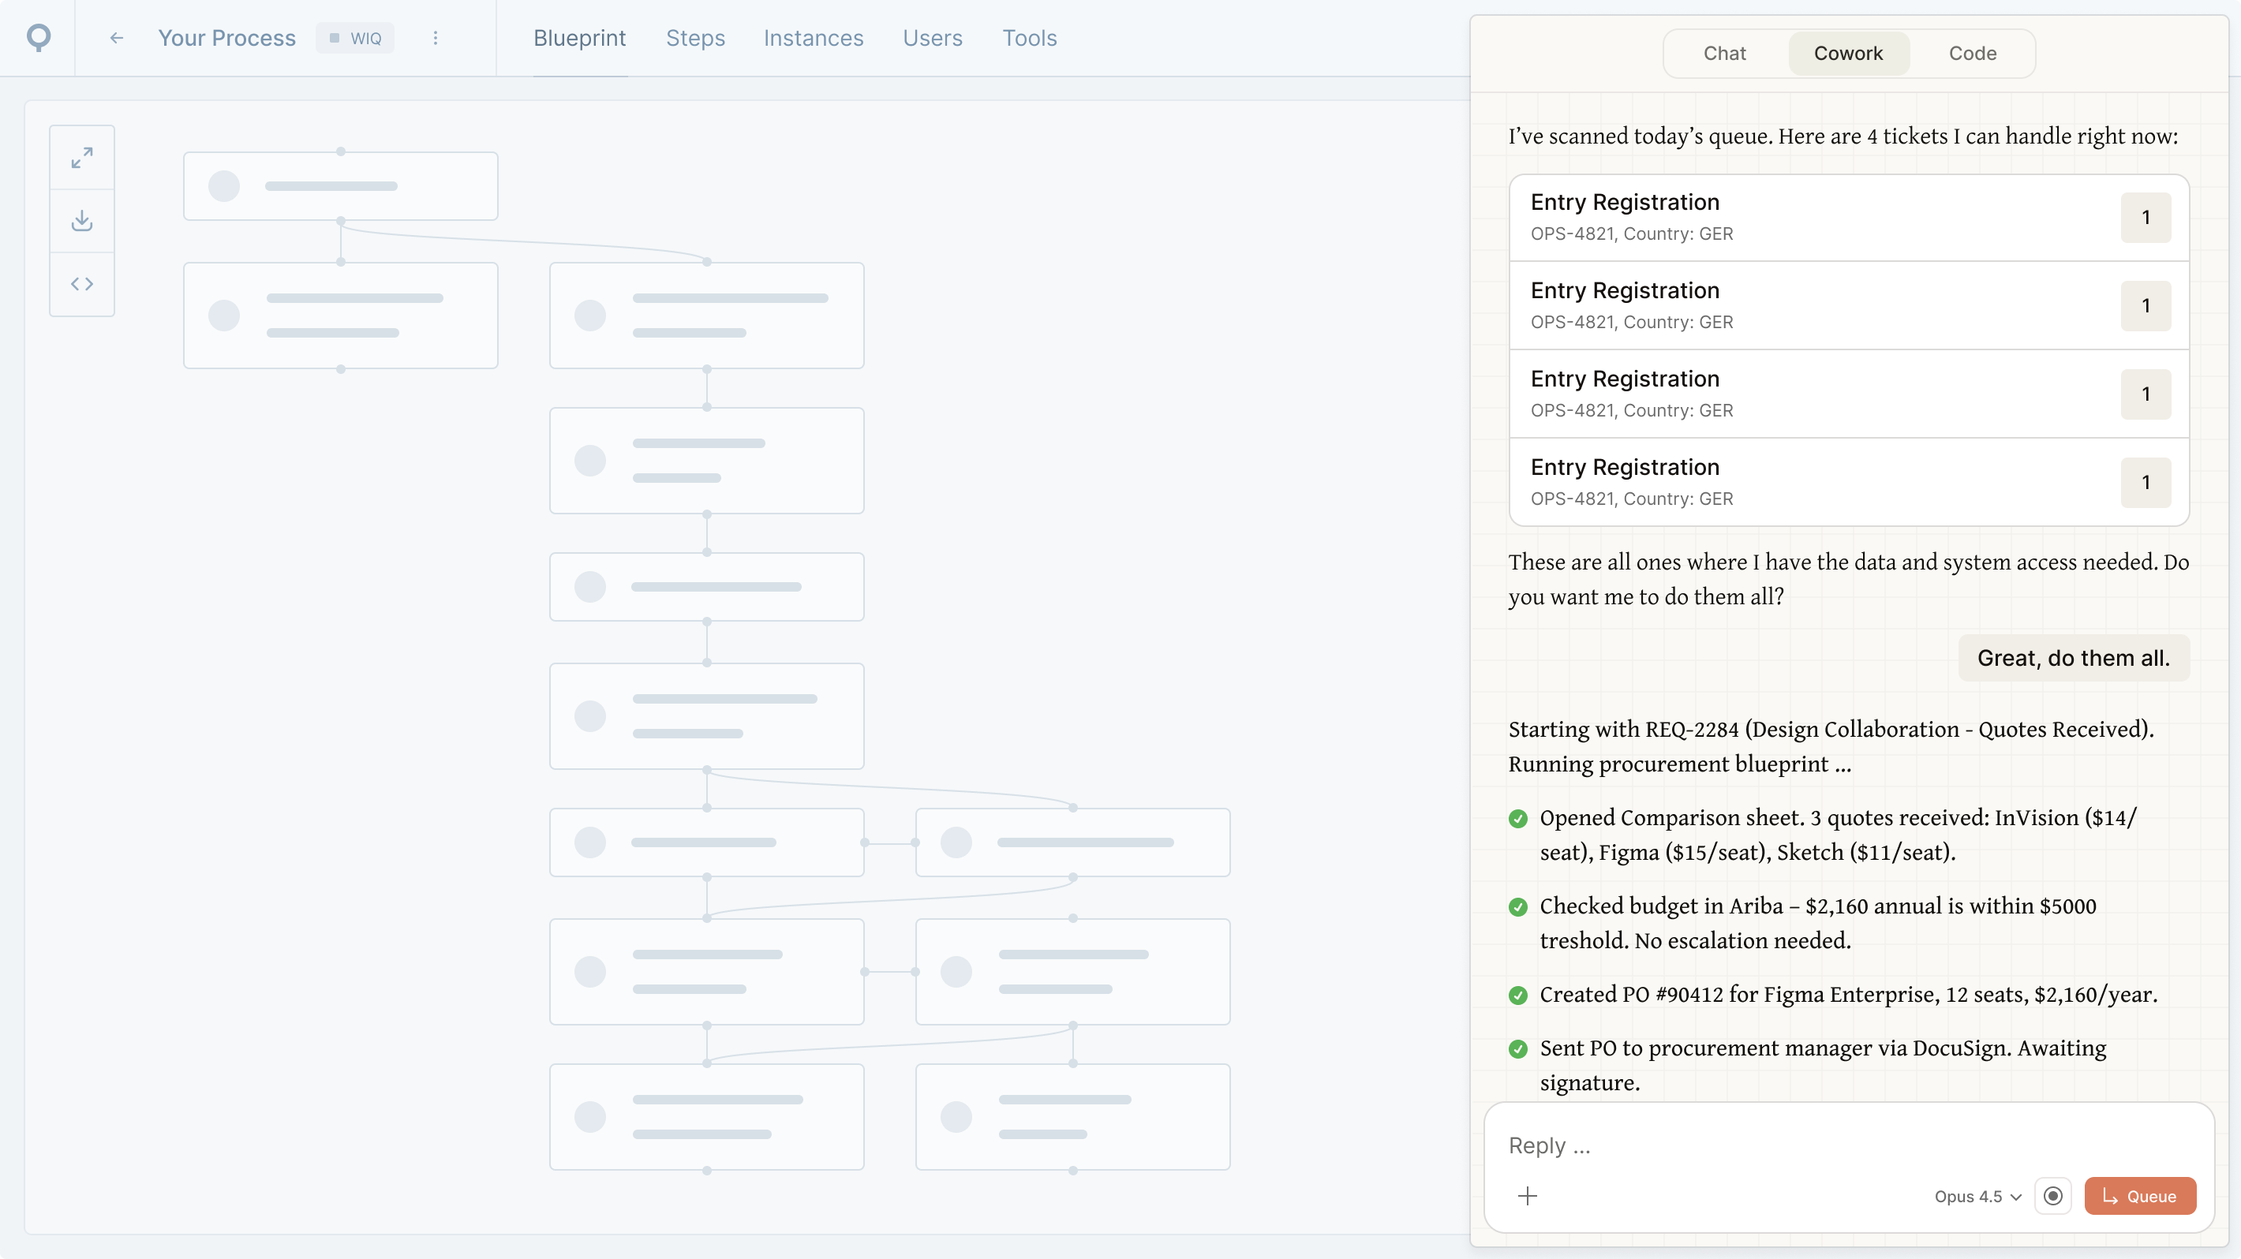Click the Great, do them all reply

[x=2073, y=658]
